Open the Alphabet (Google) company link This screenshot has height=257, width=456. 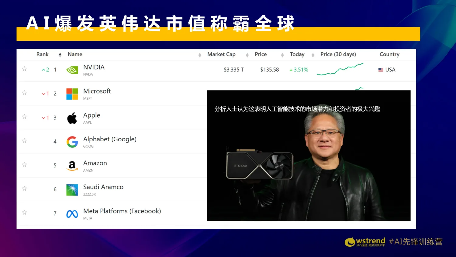click(x=110, y=139)
